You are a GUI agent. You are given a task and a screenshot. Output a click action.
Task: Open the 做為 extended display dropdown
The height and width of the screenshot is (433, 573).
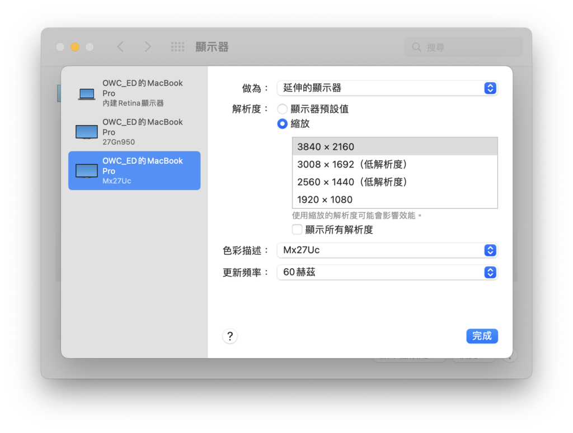click(387, 88)
